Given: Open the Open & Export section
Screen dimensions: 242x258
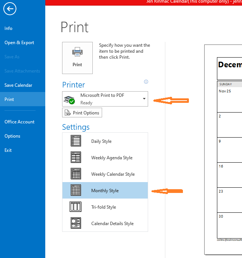Looking at the screenshot, I should (x=19, y=43).
